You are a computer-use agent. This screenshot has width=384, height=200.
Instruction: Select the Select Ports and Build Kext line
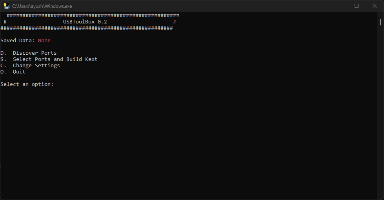coord(49,59)
